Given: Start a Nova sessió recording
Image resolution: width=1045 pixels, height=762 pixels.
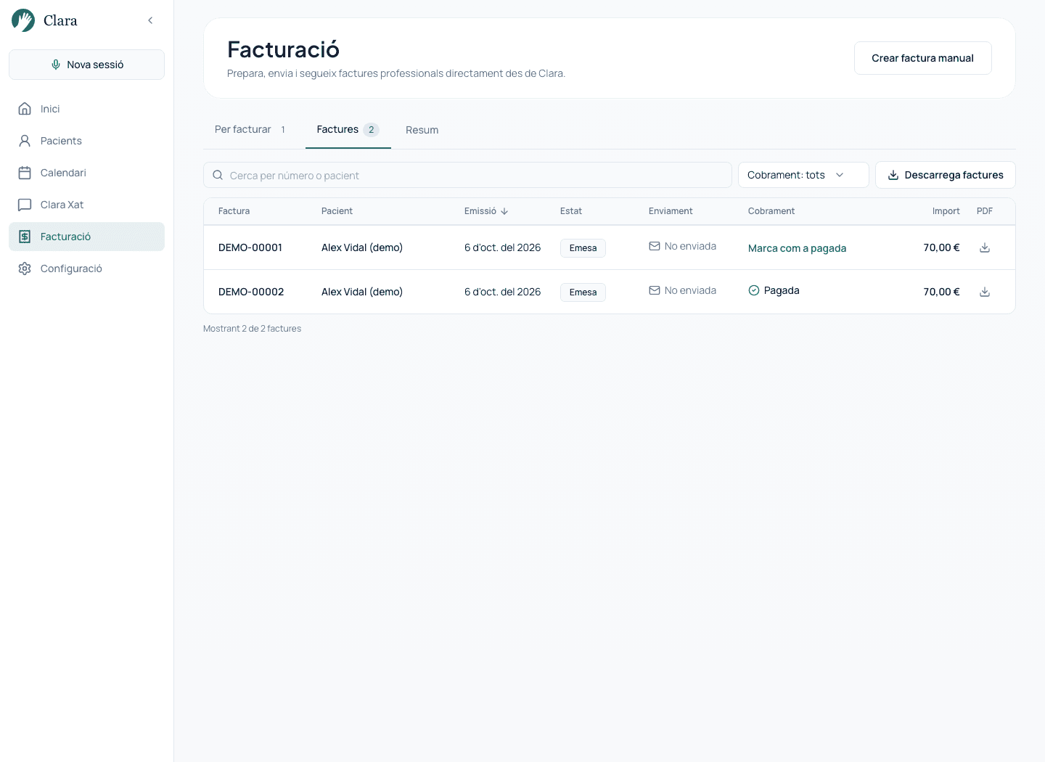Looking at the screenshot, I should (x=86, y=65).
